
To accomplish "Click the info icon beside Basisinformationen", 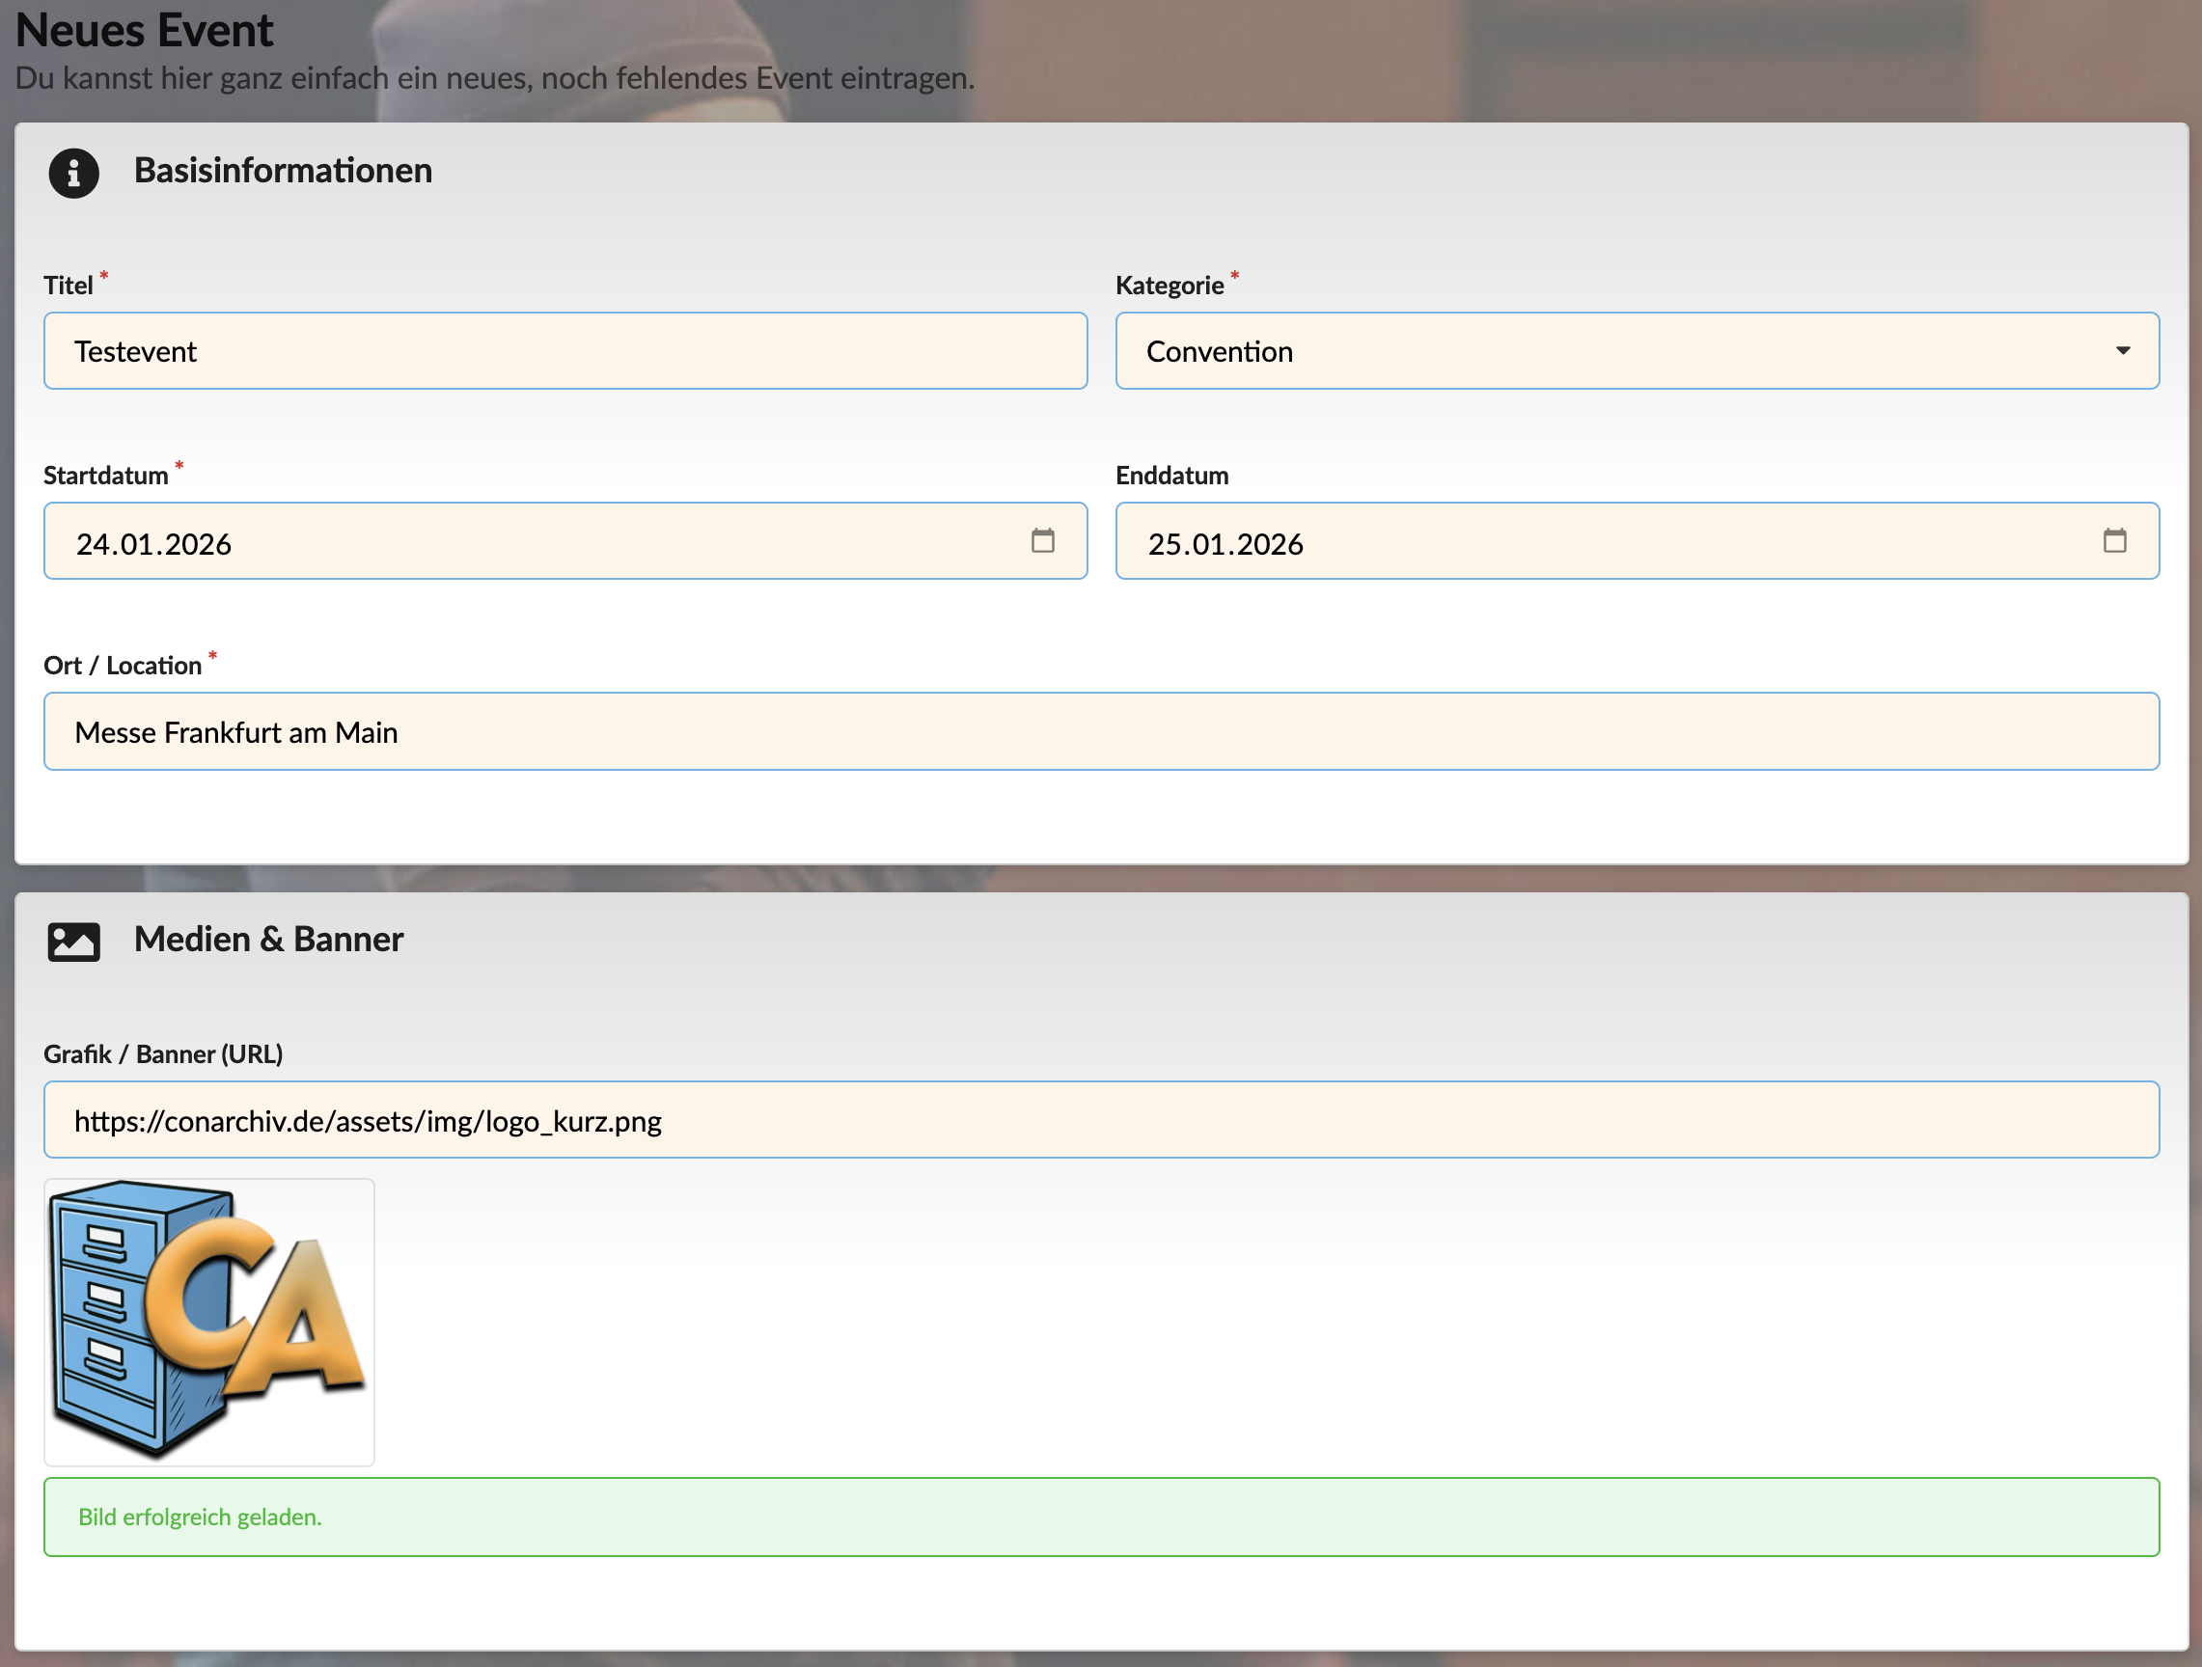I will [73, 174].
